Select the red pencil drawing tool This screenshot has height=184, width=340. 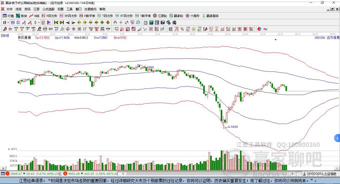(x=5, y=29)
